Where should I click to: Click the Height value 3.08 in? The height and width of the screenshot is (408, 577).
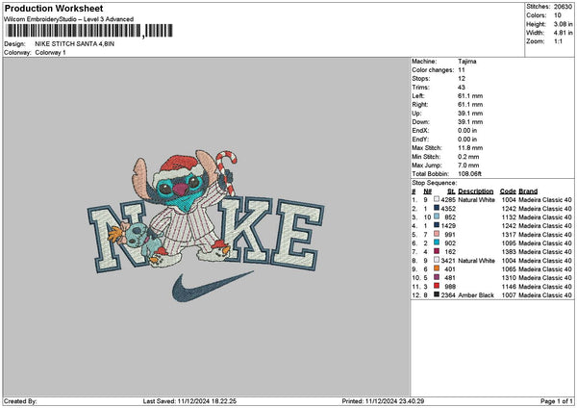click(563, 24)
